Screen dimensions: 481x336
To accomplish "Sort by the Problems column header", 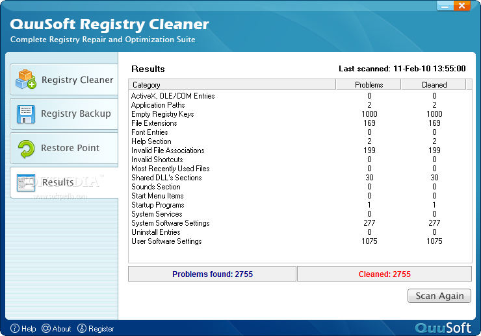I will [369, 84].
